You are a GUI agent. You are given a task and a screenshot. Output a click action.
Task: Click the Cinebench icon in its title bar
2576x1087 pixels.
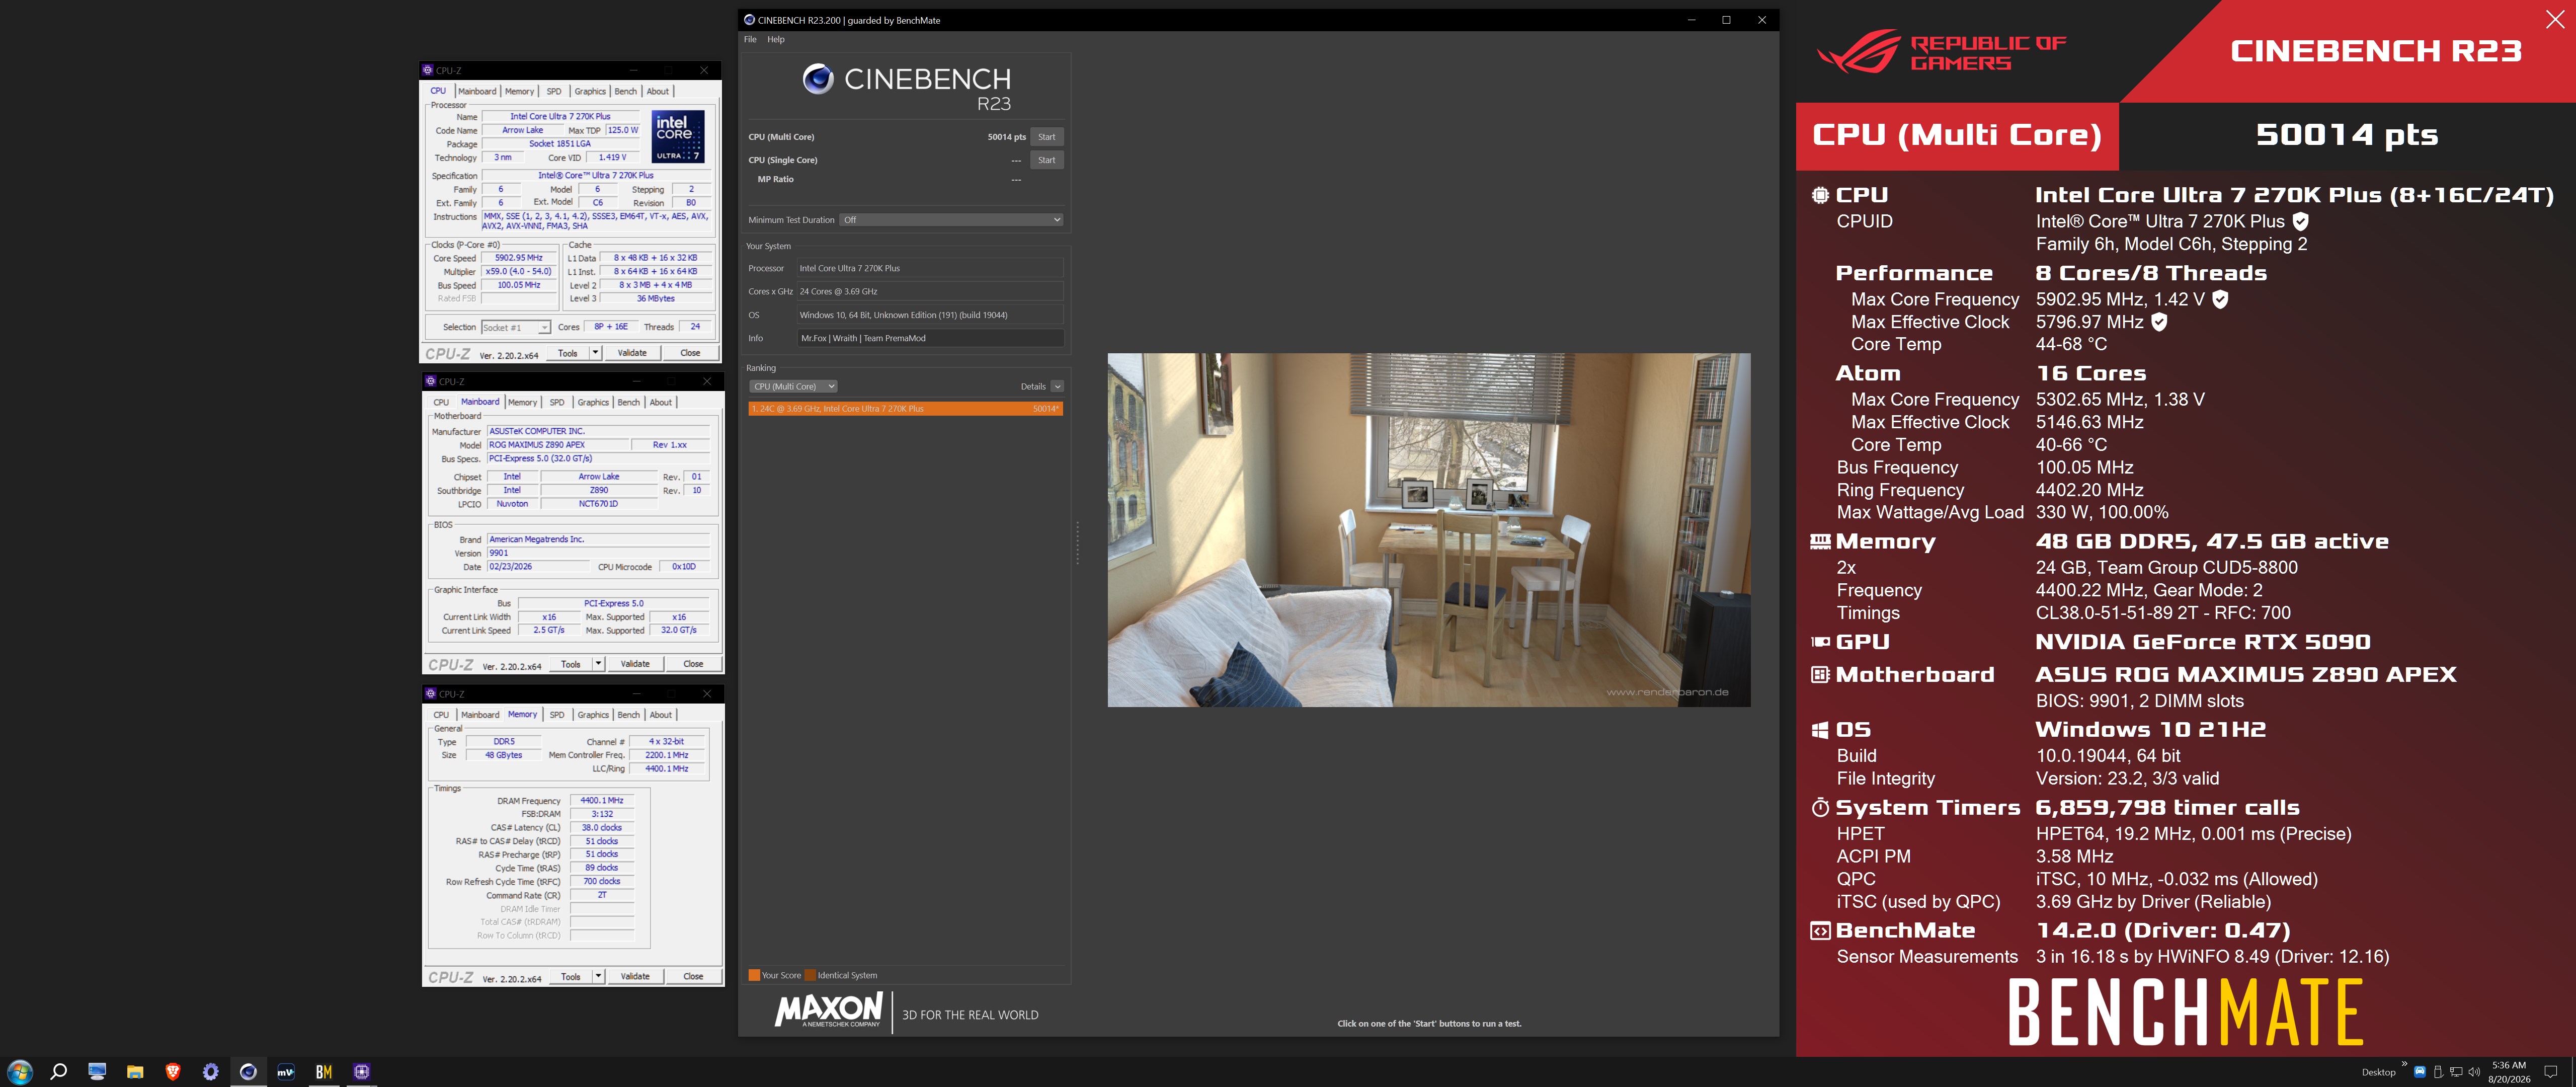(x=749, y=20)
